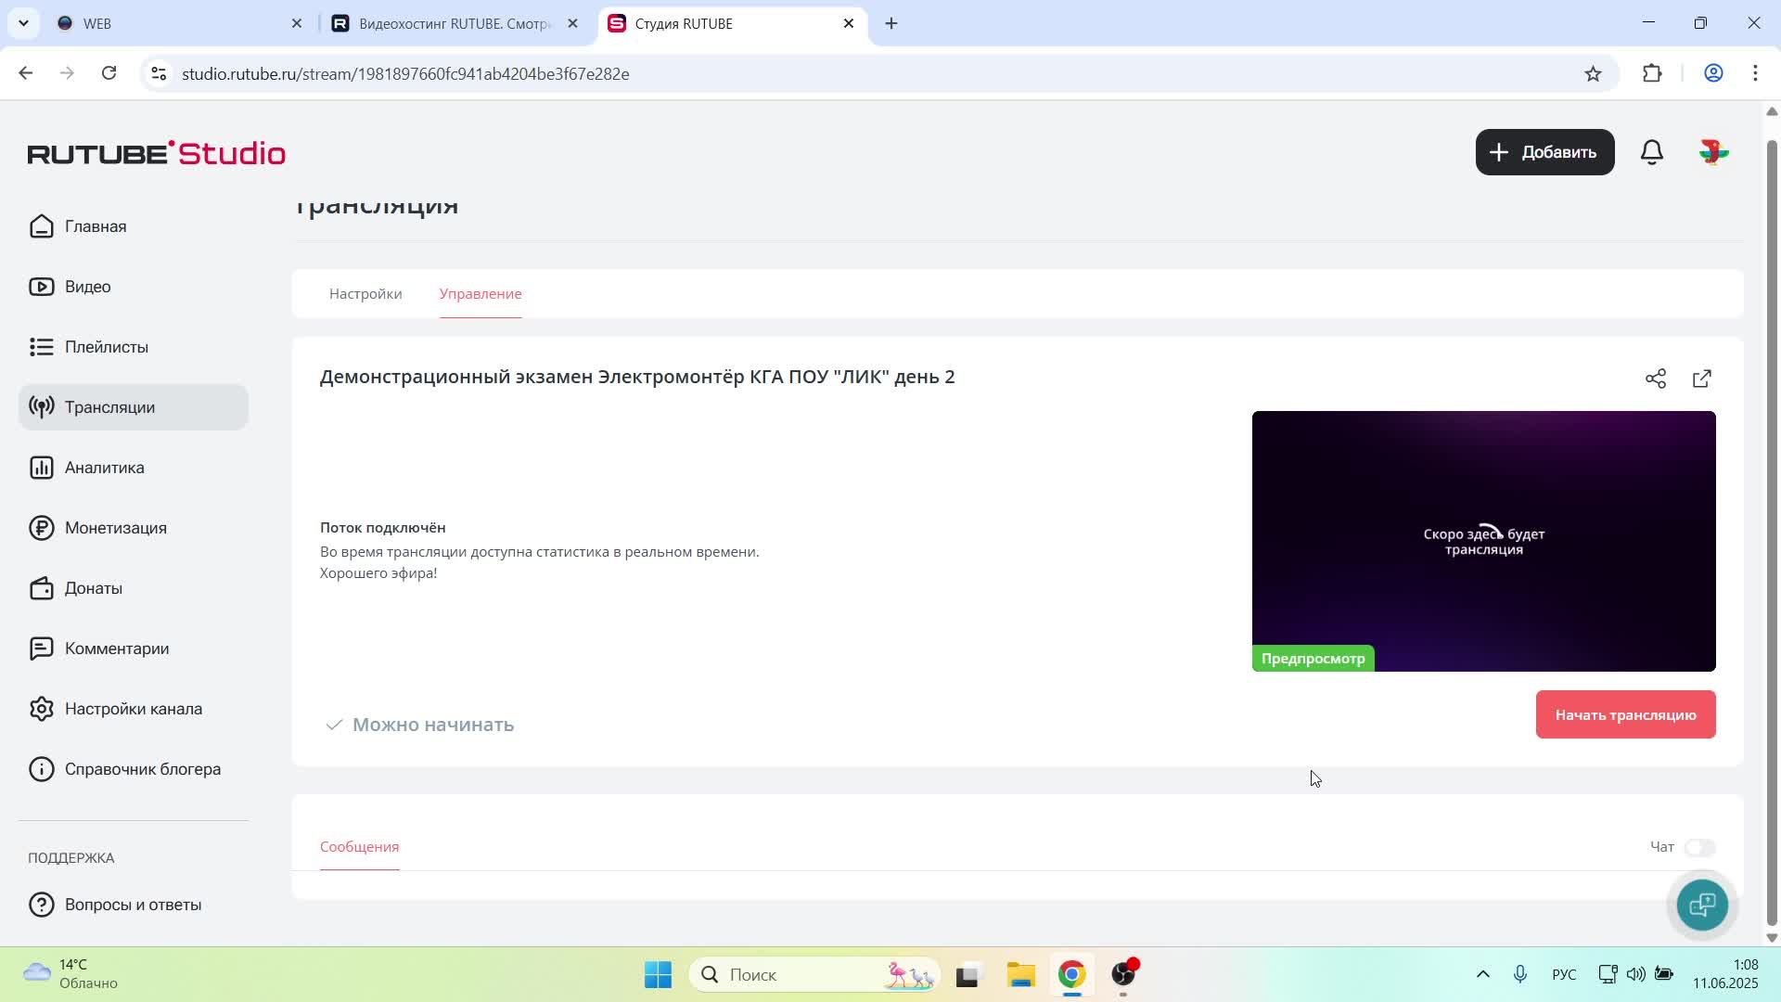
Task: Expand the browser tab search dropdown
Action: (23, 23)
